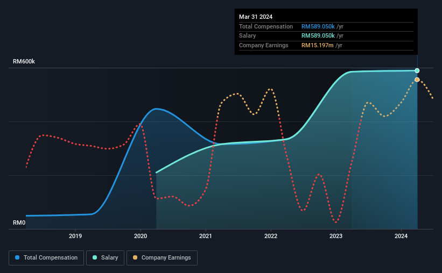The image size is (442, 273).
Task: Click the blue RM589.050k total compensation value
Action: pyautogui.click(x=318, y=26)
